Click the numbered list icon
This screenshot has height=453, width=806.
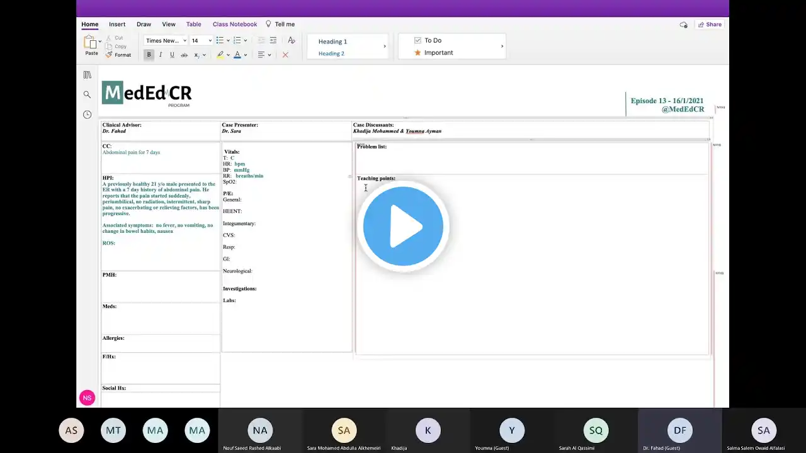coord(237,40)
